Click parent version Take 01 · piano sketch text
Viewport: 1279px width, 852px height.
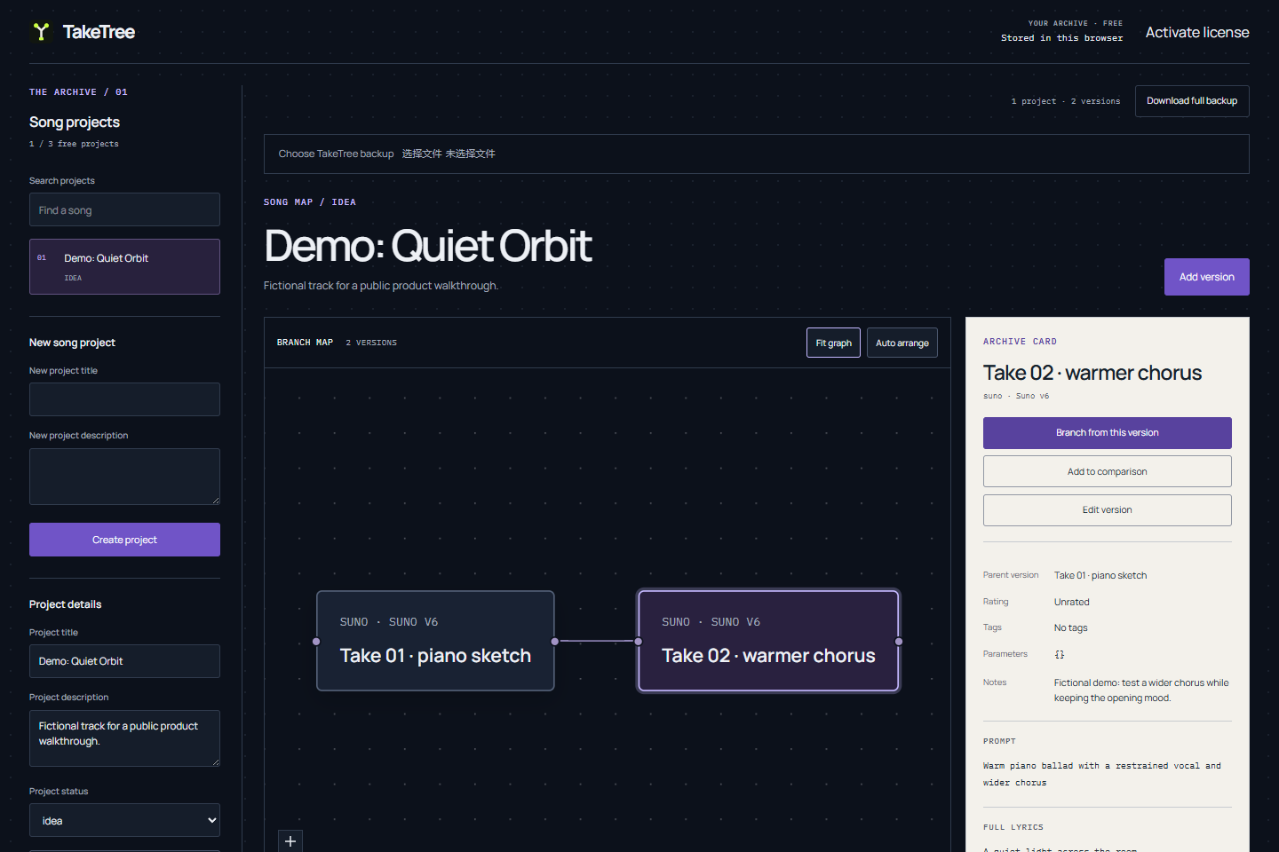click(x=1100, y=575)
